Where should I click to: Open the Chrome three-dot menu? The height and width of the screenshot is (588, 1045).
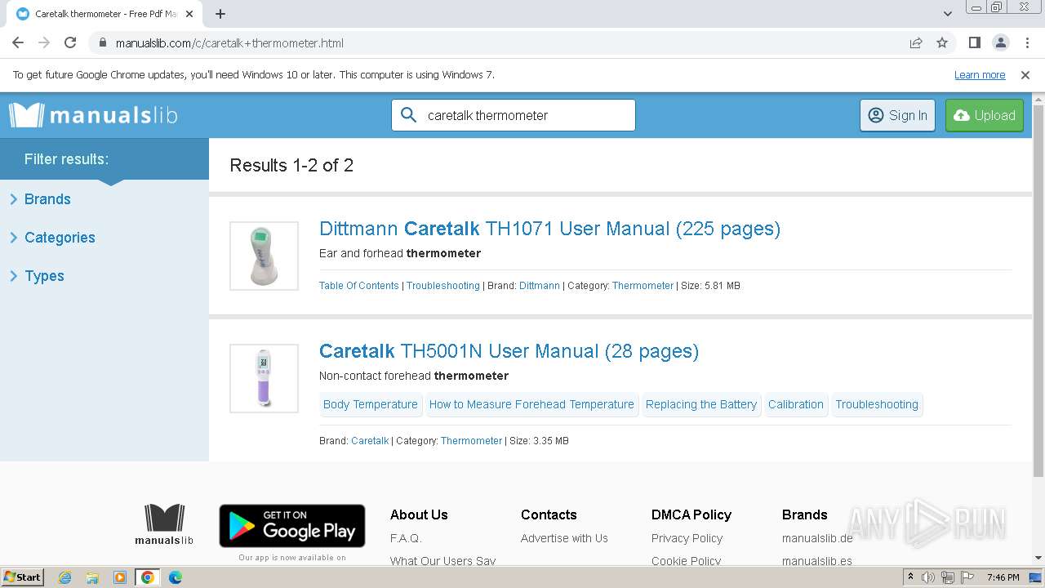pyautogui.click(x=1026, y=43)
